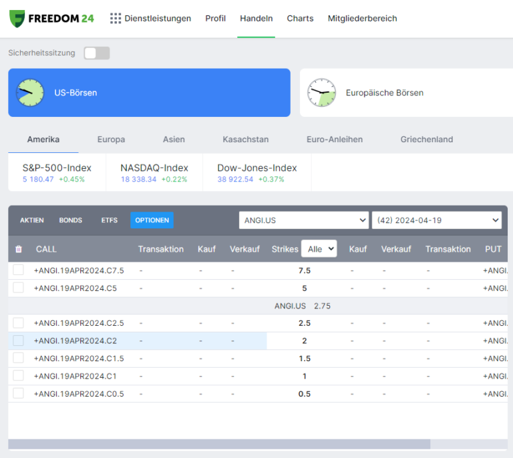Open the Handeln menu item
The image size is (513, 458).
(256, 18)
